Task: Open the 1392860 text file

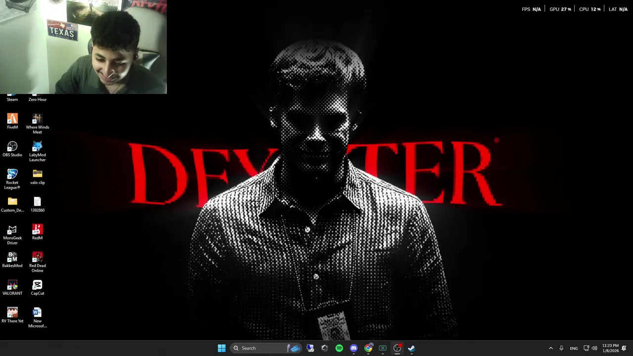Action: pyautogui.click(x=38, y=205)
